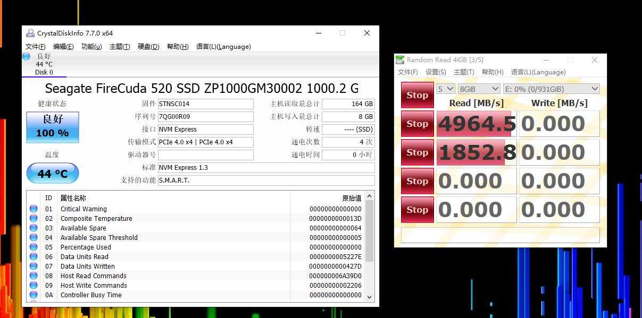The image size is (642, 318).
Task: Click the serial number field 7QG00R09
Action: 206,117
